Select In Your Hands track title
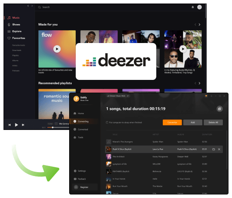The image size is (232, 198). 119,179
